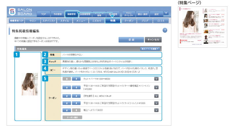Expand the top navigation dropdown arrow

tap(166, 13)
